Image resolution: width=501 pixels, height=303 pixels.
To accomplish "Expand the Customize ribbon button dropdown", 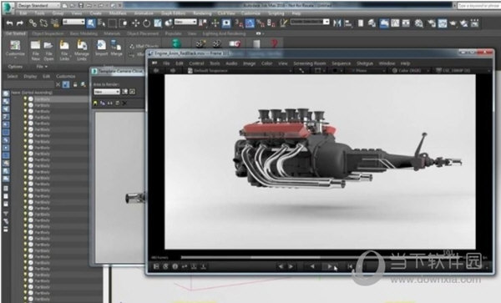I will coord(15,58).
